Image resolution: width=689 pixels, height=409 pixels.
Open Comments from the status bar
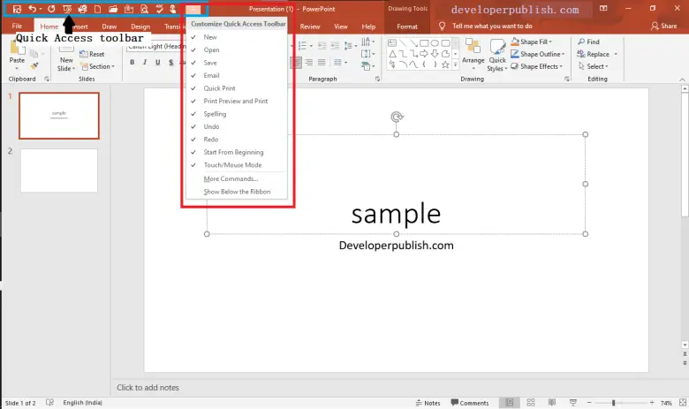[470, 403]
